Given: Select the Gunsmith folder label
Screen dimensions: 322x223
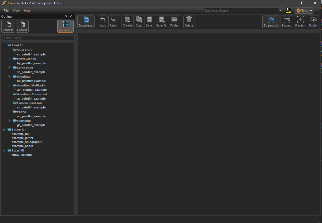Looking at the screenshot, I should coord(24,121).
